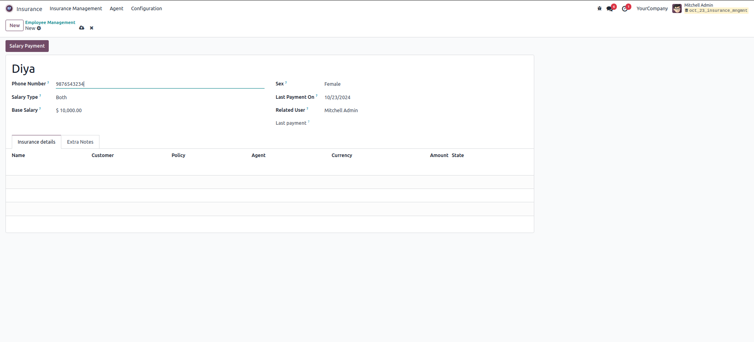Viewport: 754px width, 342px height.
Task: Sort by the Name column header
Action: 18,155
